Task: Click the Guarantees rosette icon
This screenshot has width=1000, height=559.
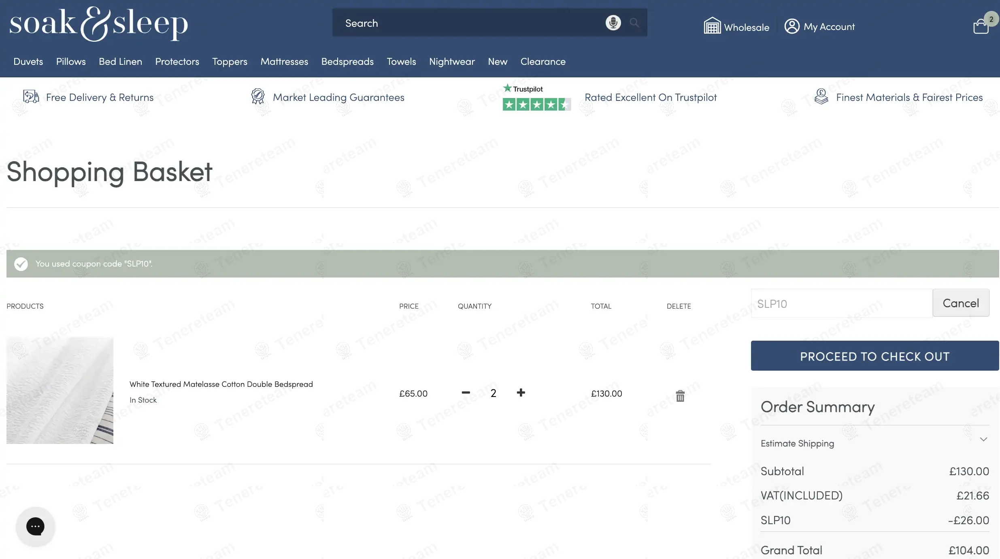Action: click(x=257, y=97)
